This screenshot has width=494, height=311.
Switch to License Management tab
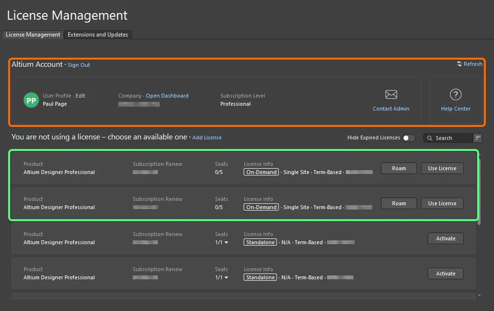click(x=33, y=35)
